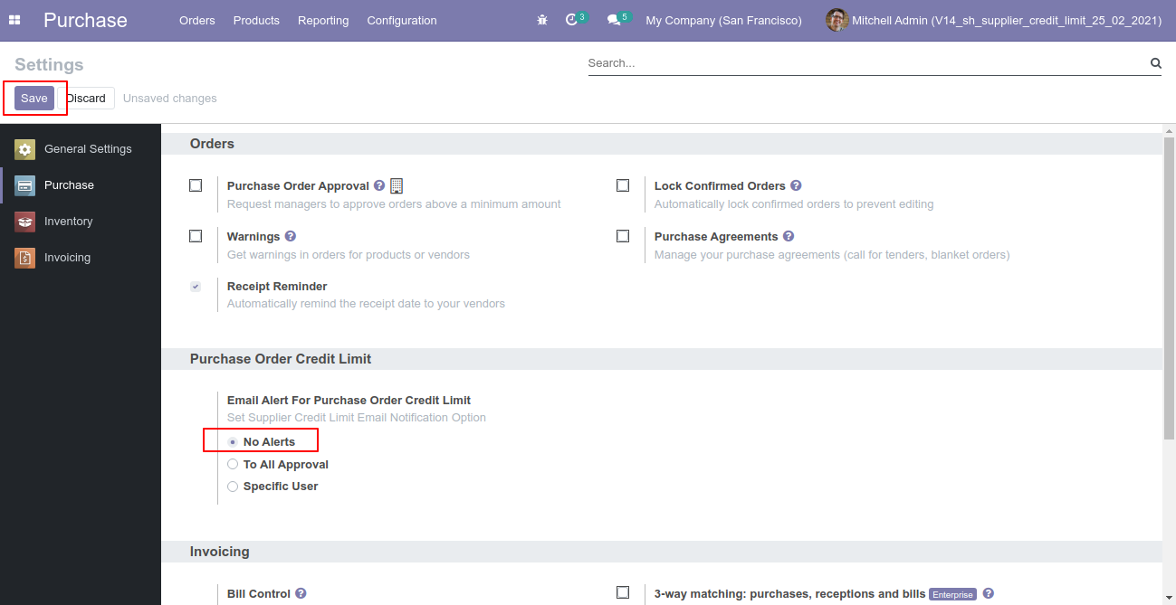Screen dimensions: 1176x605
Task: Click help icon next to Purchase Order Approval
Action: 379,185
